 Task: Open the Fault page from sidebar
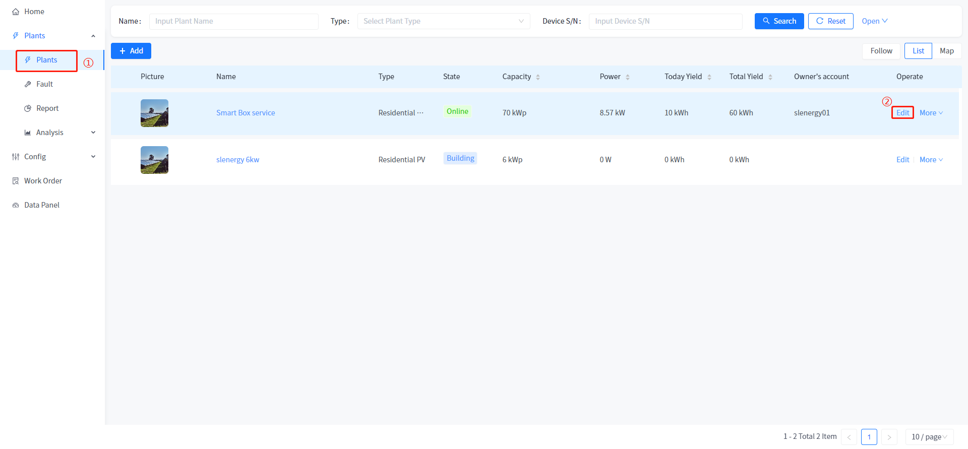click(44, 84)
